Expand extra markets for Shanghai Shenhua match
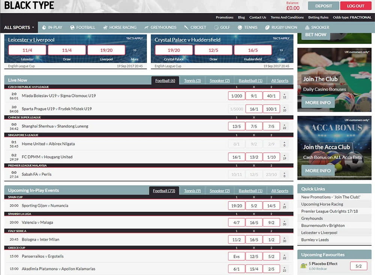 [284, 126]
